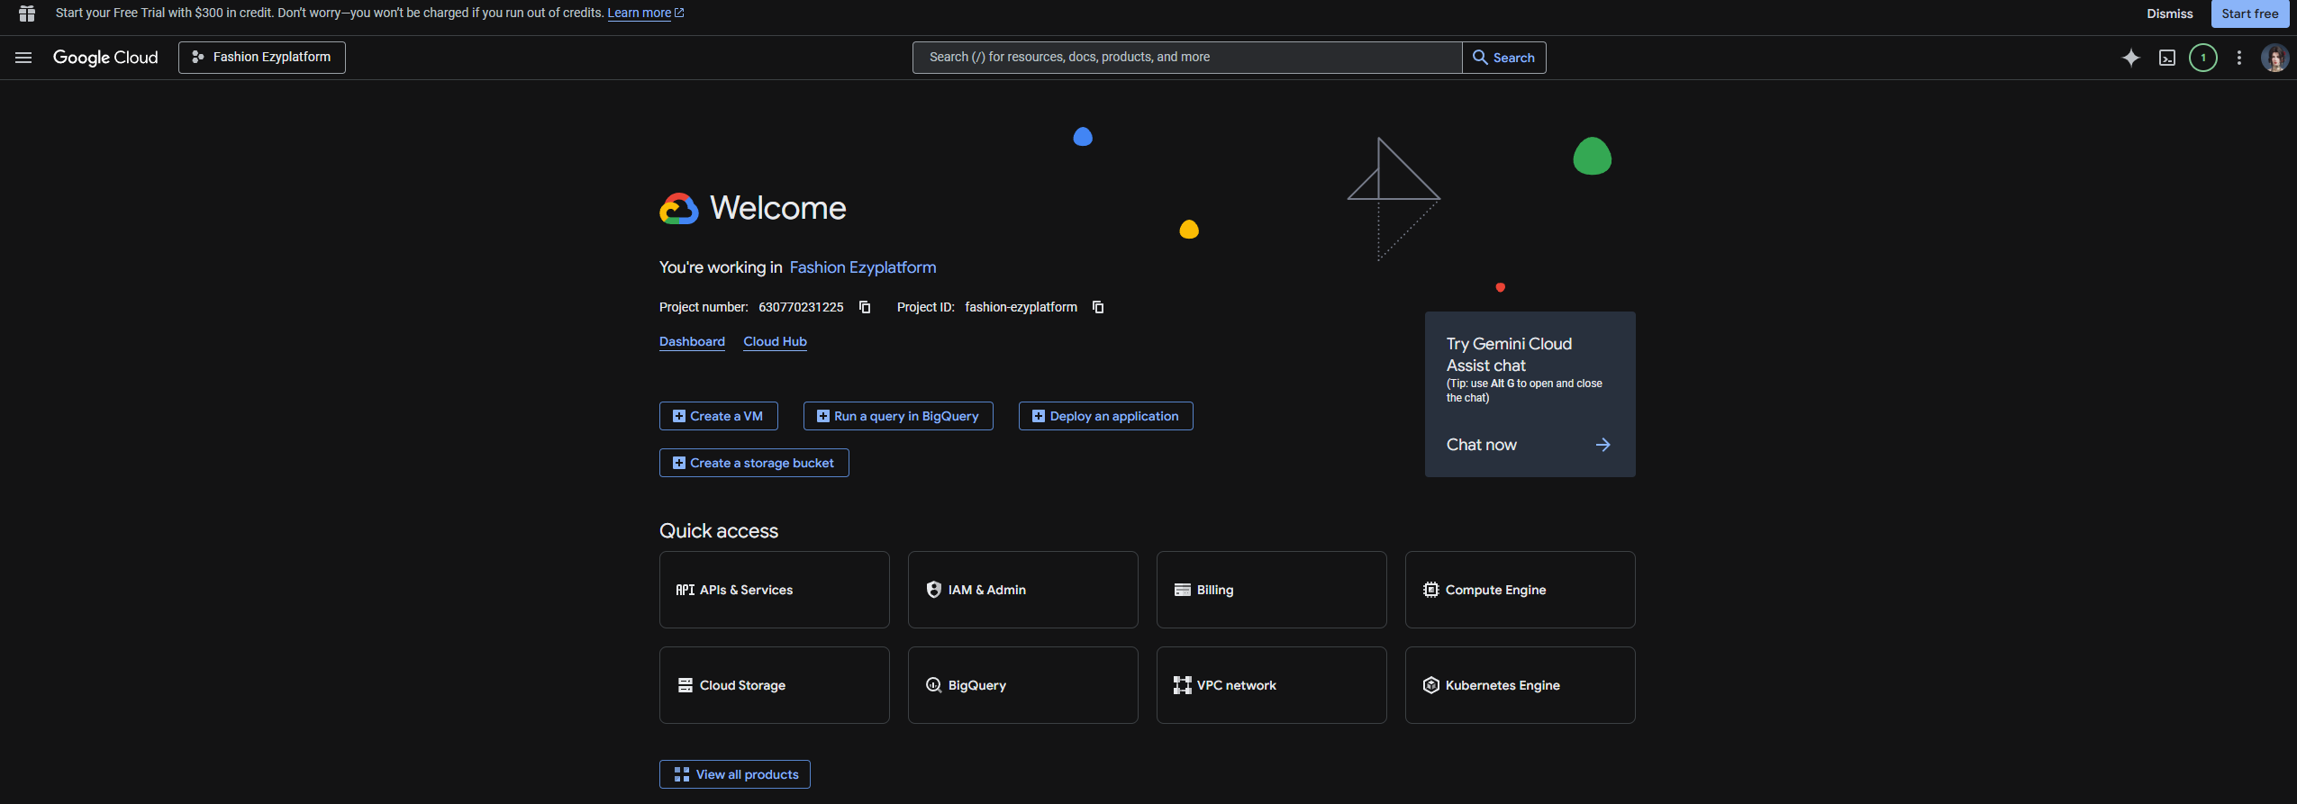The image size is (2297, 804).
Task: Open the Compute Engine quick access card
Action: point(1520,590)
